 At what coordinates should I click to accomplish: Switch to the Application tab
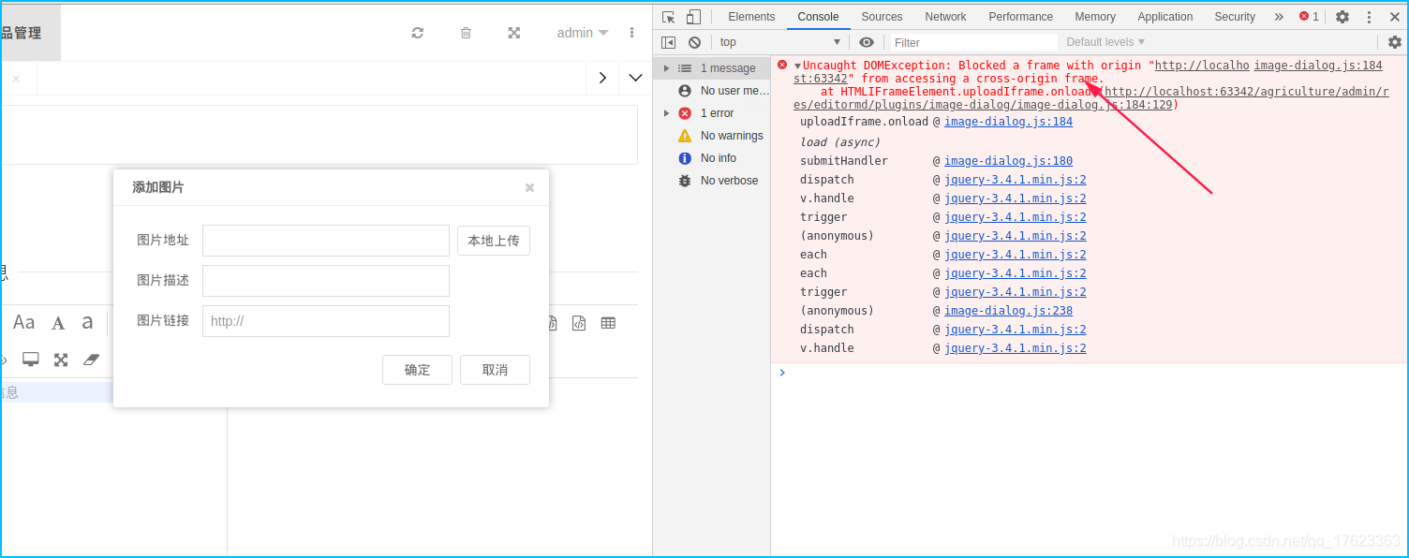(x=1165, y=17)
